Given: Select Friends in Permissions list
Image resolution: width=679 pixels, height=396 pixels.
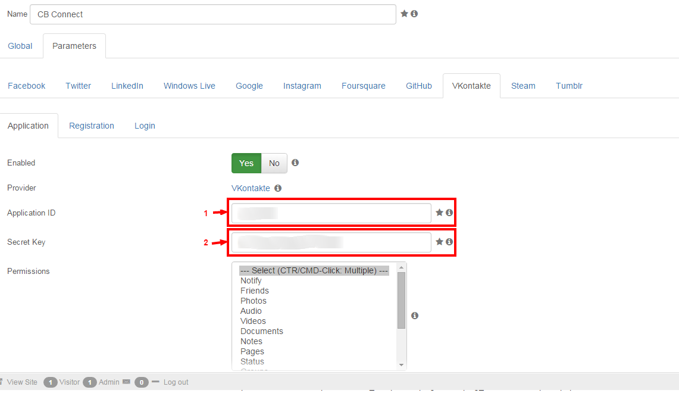Looking at the screenshot, I should click(x=255, y=291).
